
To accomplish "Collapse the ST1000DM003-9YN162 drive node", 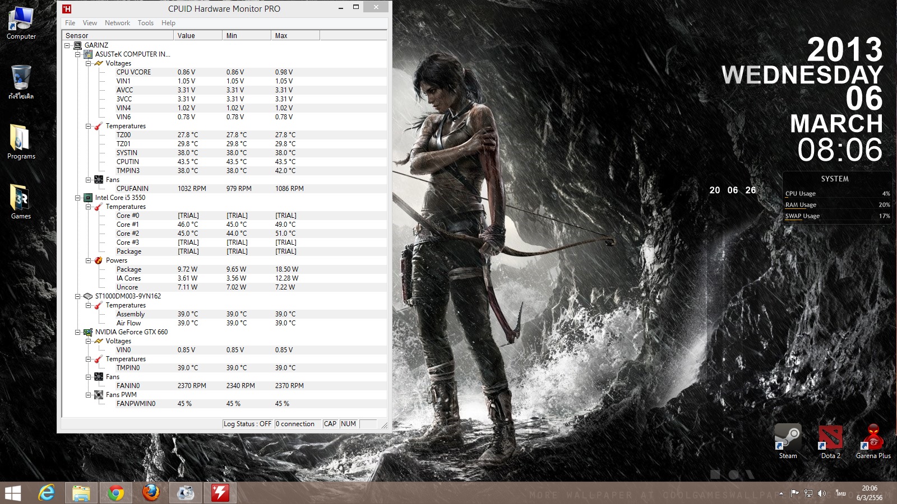I will (x=78, y=296).
